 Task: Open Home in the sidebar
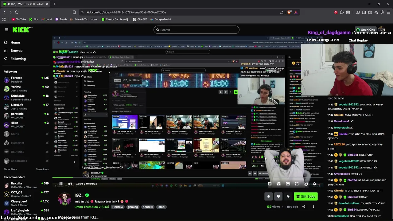(15, 42)
